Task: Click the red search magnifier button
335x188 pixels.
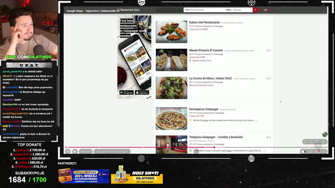Action: (x=255, y=10)
